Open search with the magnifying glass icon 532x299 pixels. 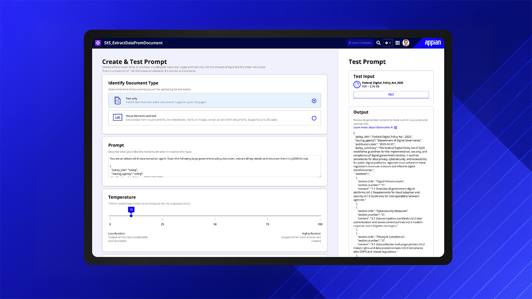[378, 43]
